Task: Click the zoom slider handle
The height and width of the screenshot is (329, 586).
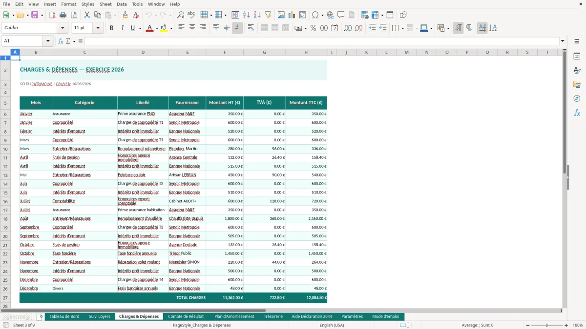Action: click(x=547, y=325)
